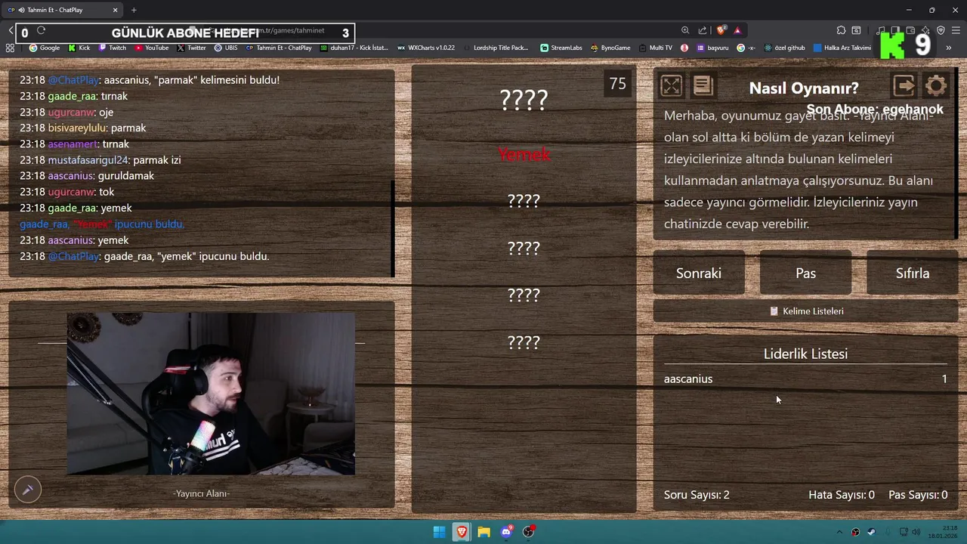Click the revealed hint word Yemek
This screenshot has height=544, width=967.
pos(524,155)
